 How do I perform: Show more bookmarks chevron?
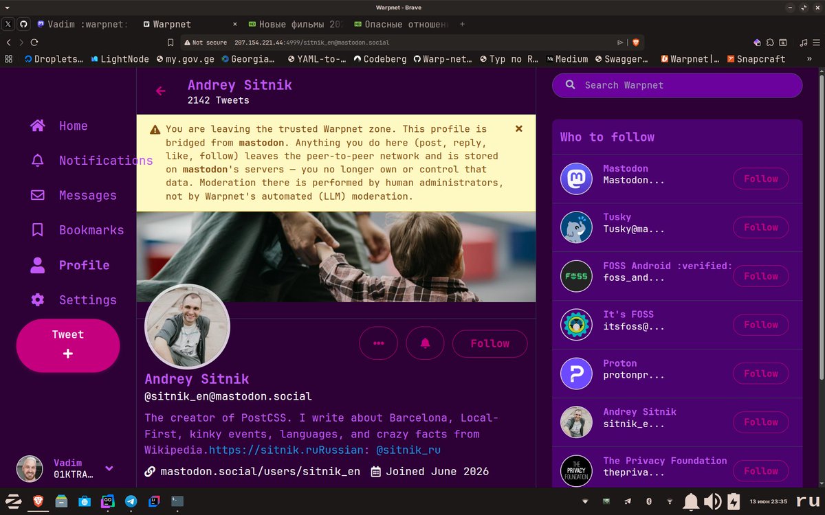[x=810, y=59]
